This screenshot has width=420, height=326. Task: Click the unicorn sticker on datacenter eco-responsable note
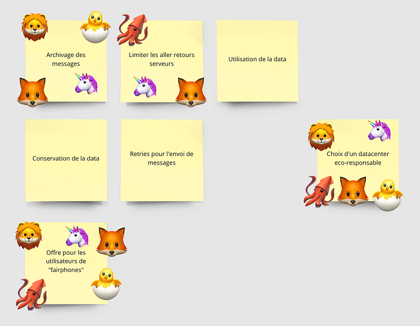click(x=379, y=130)
